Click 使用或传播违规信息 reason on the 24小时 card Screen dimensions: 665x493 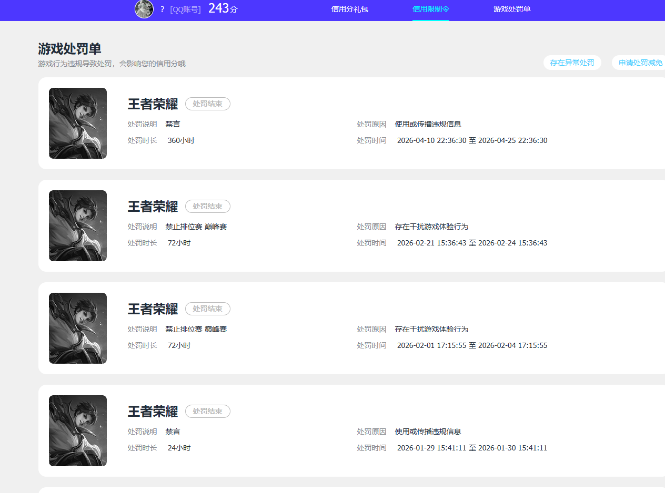click(428, 432)
